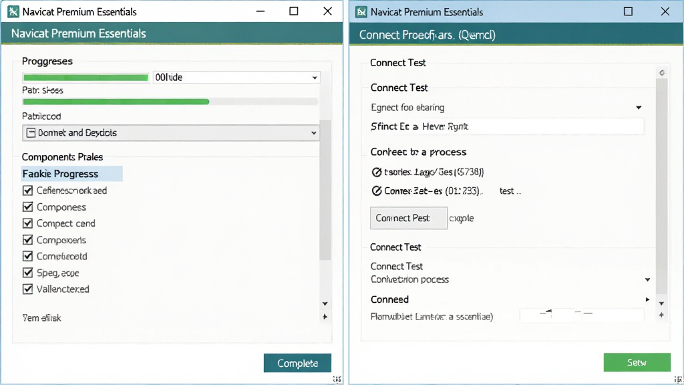684x385 pixels.
Task: Click the 'Conneed' label
Action: click(x=389, y=299)
